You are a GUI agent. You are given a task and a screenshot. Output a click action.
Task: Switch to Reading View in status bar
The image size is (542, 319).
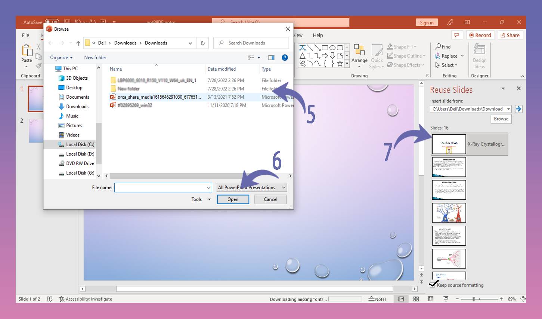pos(431,299)
